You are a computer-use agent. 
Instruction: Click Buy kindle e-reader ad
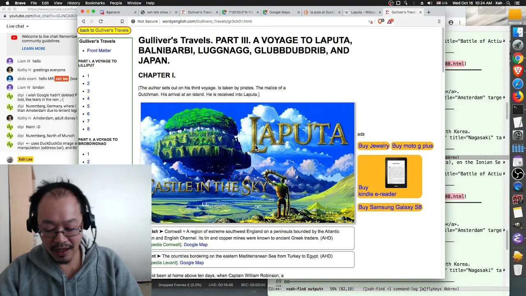tap(390, 177)
